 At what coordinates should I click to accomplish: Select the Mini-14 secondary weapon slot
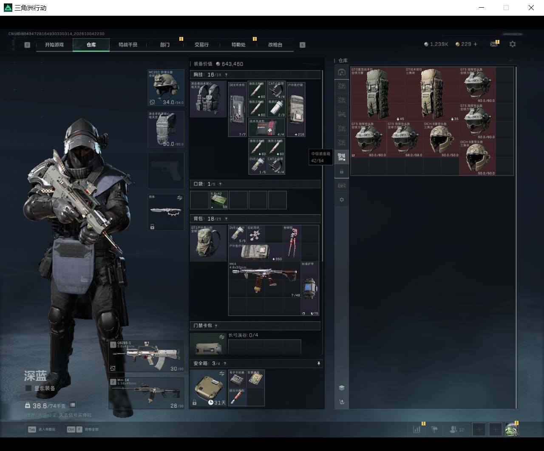147,393
